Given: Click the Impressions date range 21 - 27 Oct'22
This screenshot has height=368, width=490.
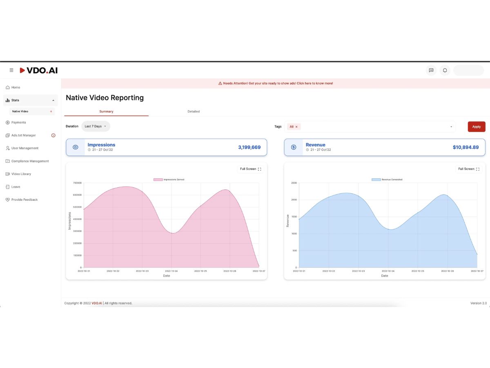Looking at the screenshot, I should click(102, 150).
